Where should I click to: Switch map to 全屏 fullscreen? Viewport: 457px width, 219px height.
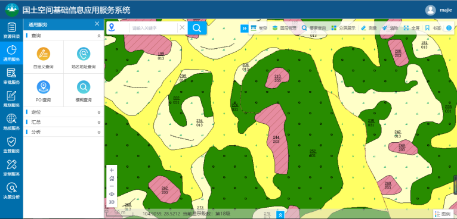412,28
